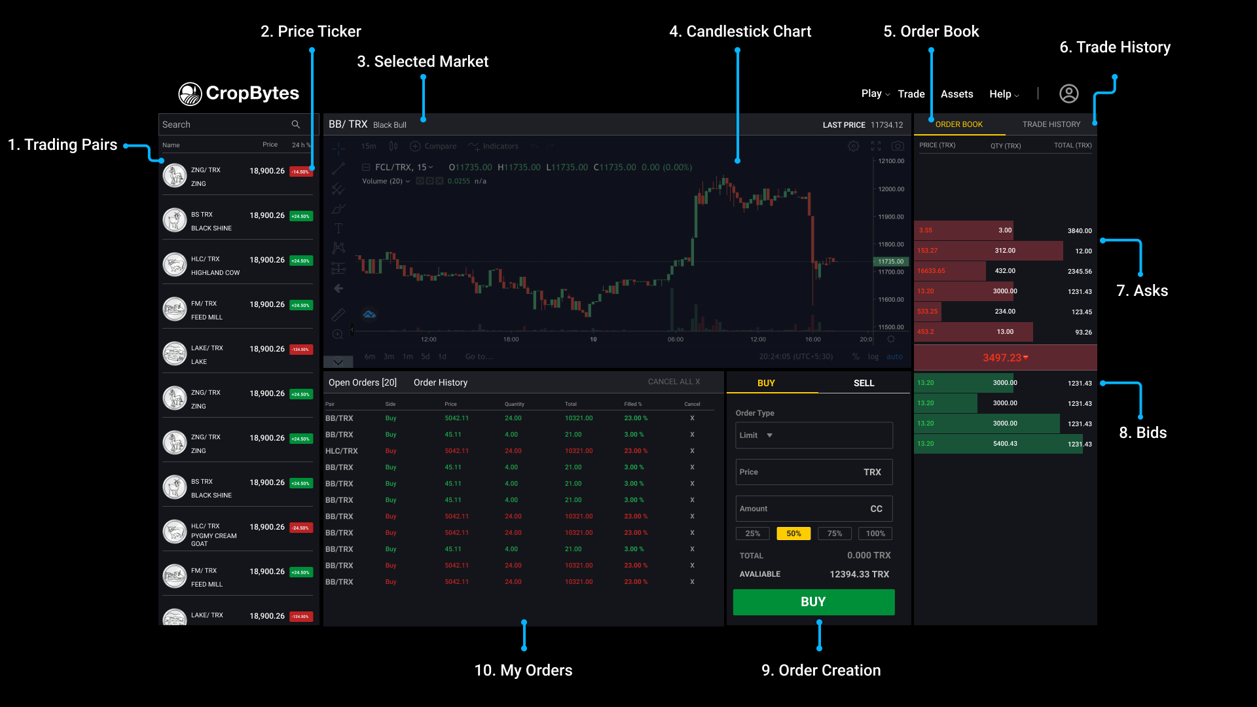This screenshot has width=1257, height=707.
Task: Select the 100% amount option
Action: coord(875,534)
